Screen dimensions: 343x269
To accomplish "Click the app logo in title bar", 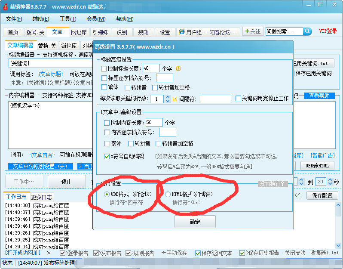I will [5, 6].
